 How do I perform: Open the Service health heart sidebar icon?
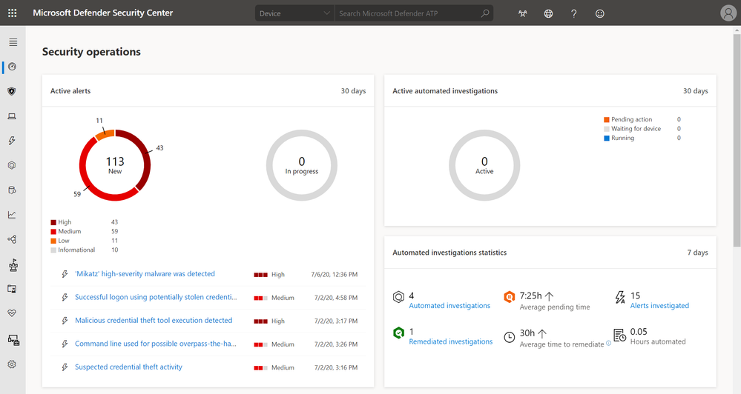pyautogui.click(x=13, y=313)
